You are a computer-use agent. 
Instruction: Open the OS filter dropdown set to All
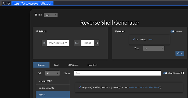[x=52, y=73]
